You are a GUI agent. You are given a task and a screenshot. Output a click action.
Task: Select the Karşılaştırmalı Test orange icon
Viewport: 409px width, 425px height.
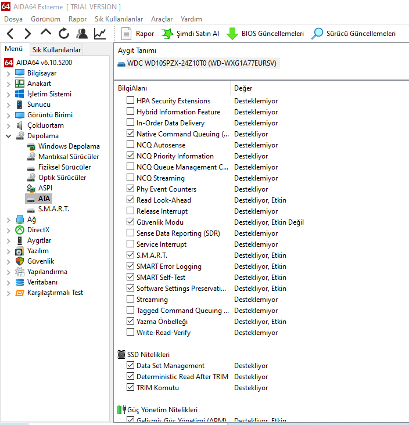click(20, 293)
